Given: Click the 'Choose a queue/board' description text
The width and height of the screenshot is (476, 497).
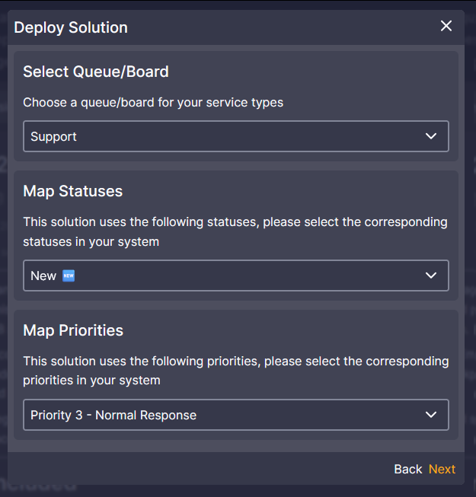Looking at the screenshot, I should point(153,102).
